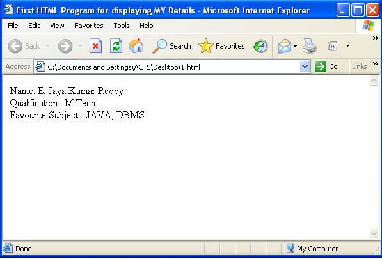Open the Tools menu
The height and width of the screenshot is (259, 382).
tap(122, 26)
